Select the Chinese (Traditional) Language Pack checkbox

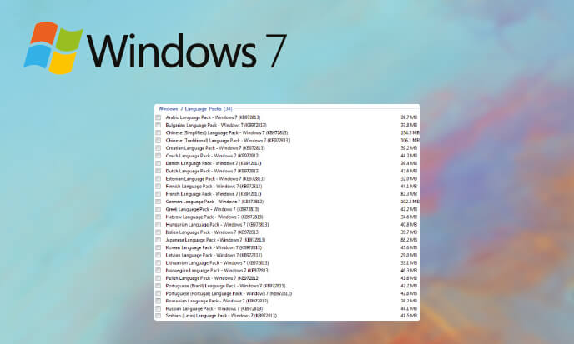pyautogui.click(x=159, y=141)
